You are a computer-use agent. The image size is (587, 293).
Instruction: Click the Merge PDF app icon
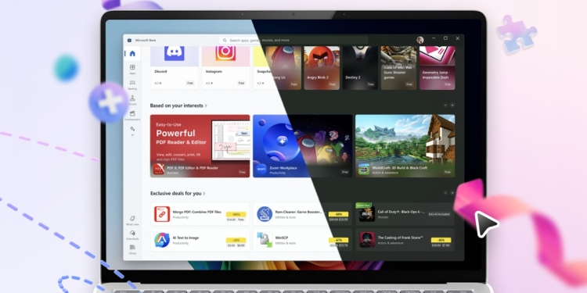(x=162, y=214)
